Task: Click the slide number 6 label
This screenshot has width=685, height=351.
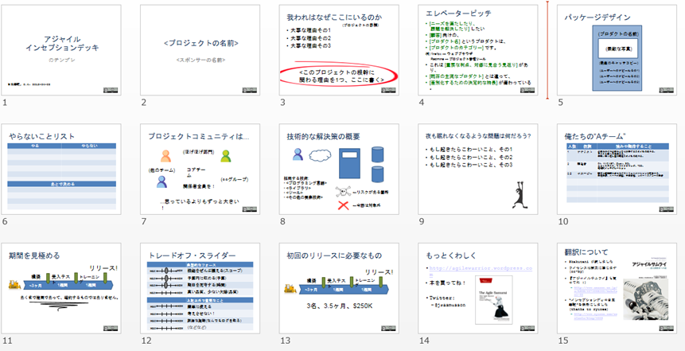Action: pyautogui.click(x=4, y=221)
